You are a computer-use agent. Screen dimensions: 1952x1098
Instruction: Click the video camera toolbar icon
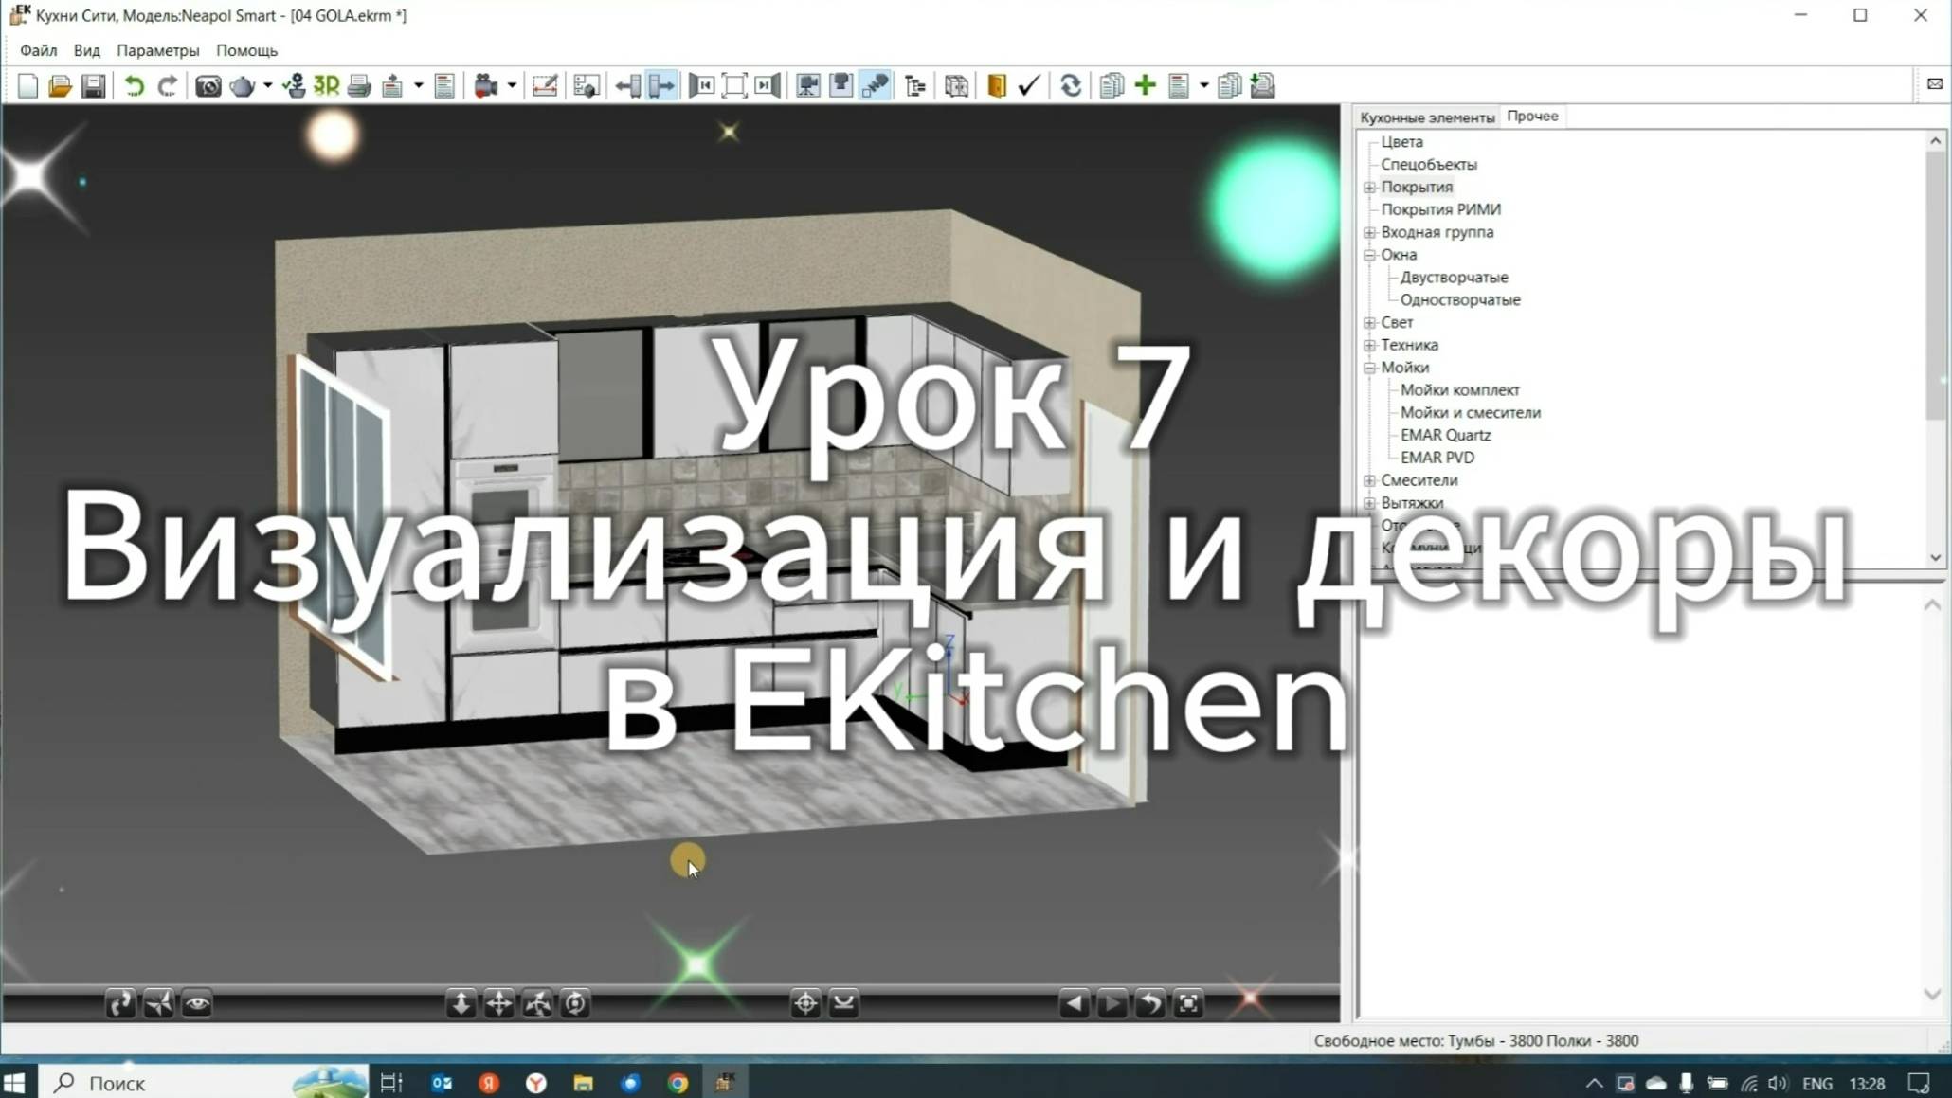486,86
